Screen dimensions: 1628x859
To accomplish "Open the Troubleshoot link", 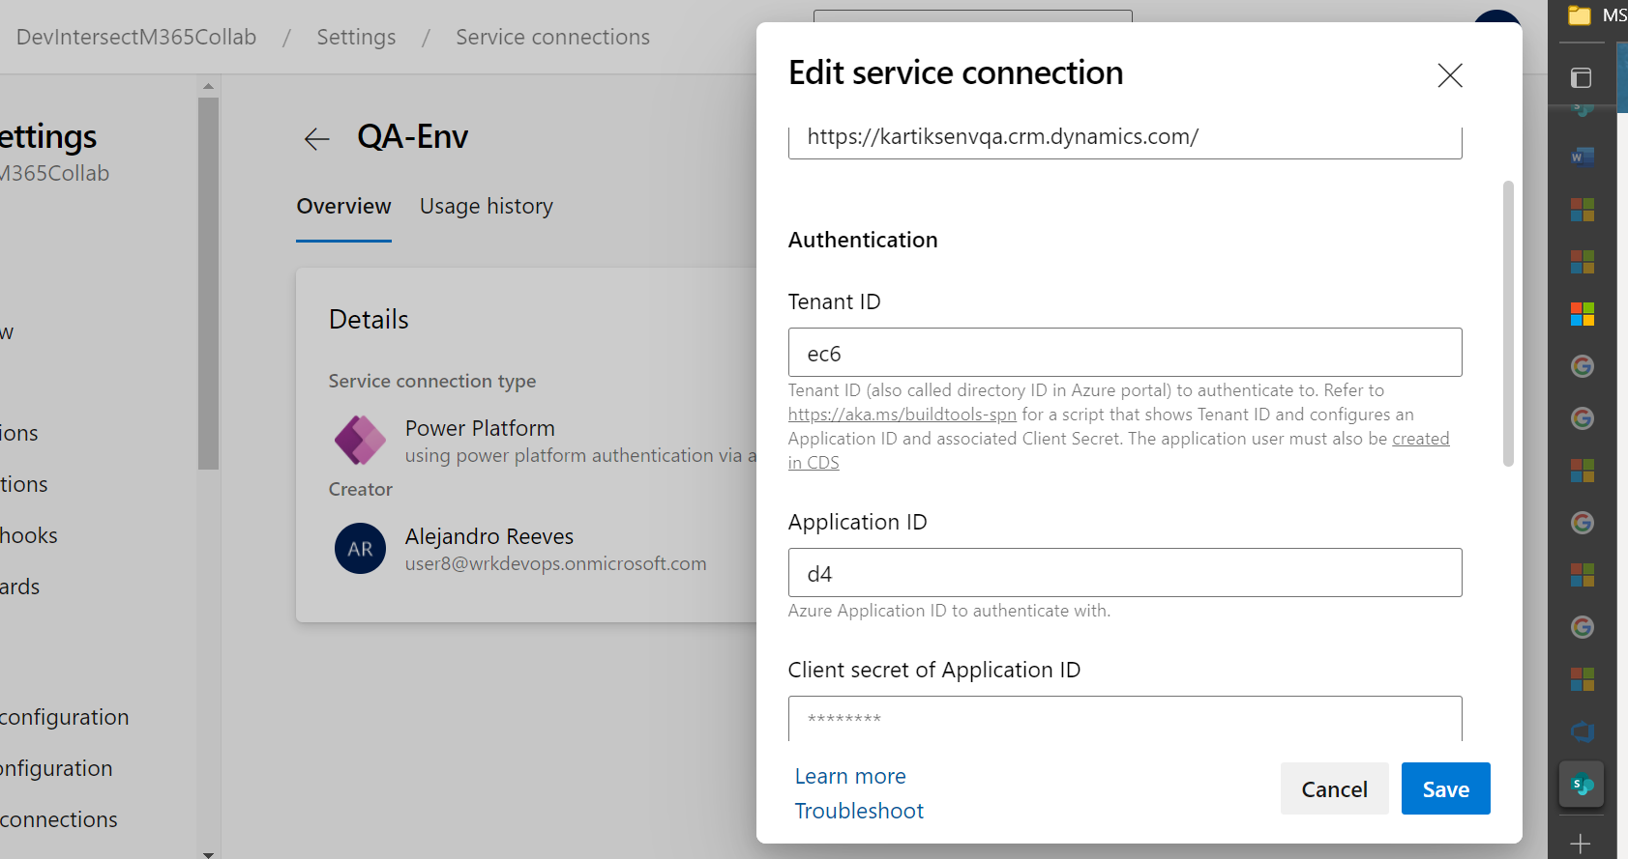I will tap(859, 812).
